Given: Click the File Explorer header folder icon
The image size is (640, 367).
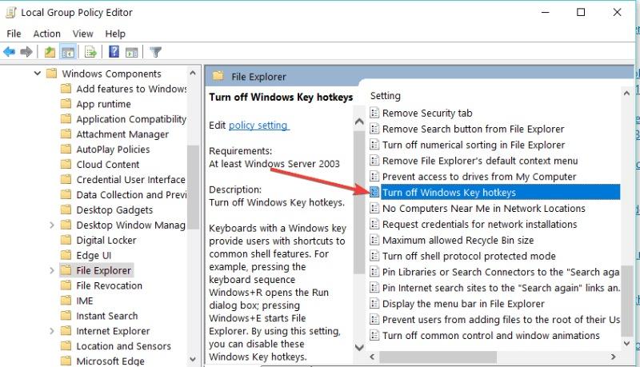Looking at the screenshot, I should [218, 76].
